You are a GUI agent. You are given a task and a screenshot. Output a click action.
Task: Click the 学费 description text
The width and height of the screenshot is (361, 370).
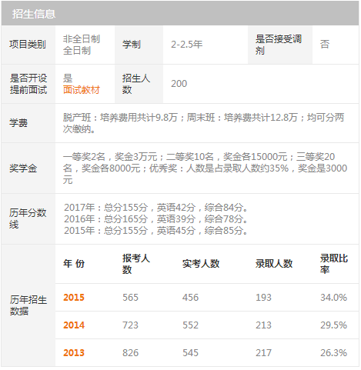point(203,123)
